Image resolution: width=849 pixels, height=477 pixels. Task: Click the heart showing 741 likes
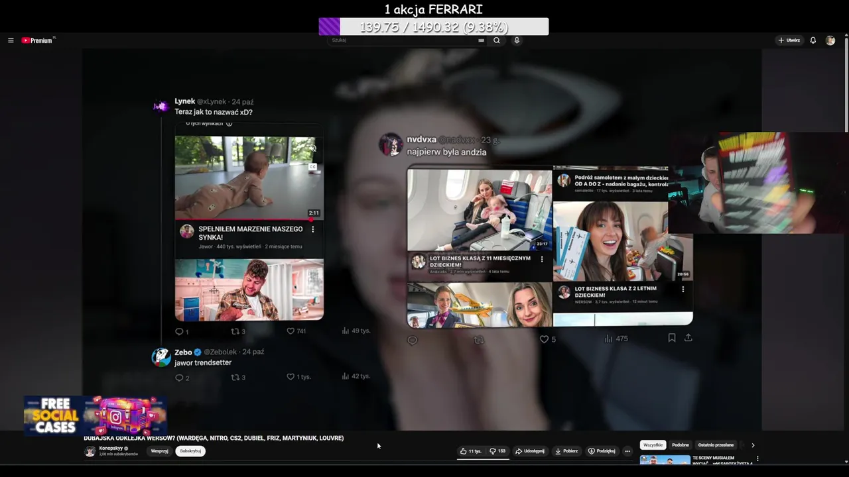pos(291,331)
